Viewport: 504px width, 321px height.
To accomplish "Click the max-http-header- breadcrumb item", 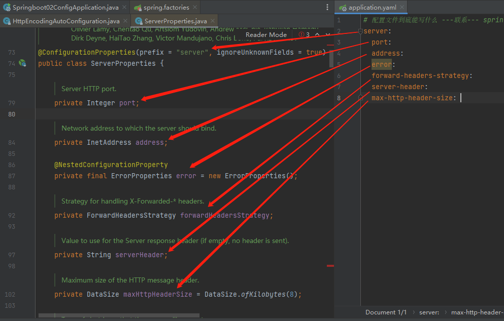I will (x=477, y=312).
